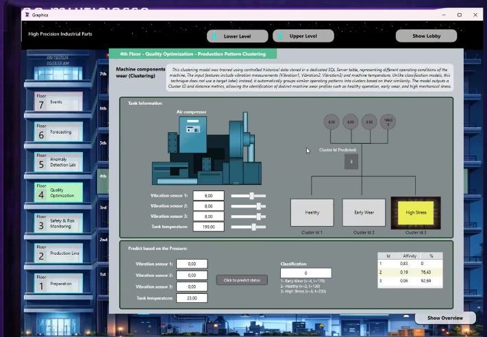Click the cyan down arrow on Lower Level
This screenshot has width=487, height=337.
[x=214, y=36]
